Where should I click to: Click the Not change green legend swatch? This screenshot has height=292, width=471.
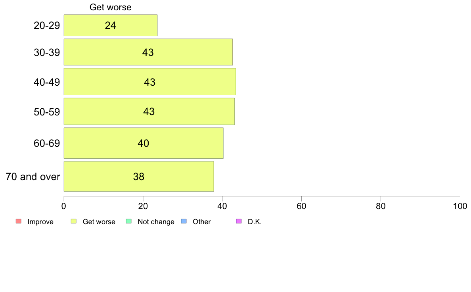coord(129,221)
